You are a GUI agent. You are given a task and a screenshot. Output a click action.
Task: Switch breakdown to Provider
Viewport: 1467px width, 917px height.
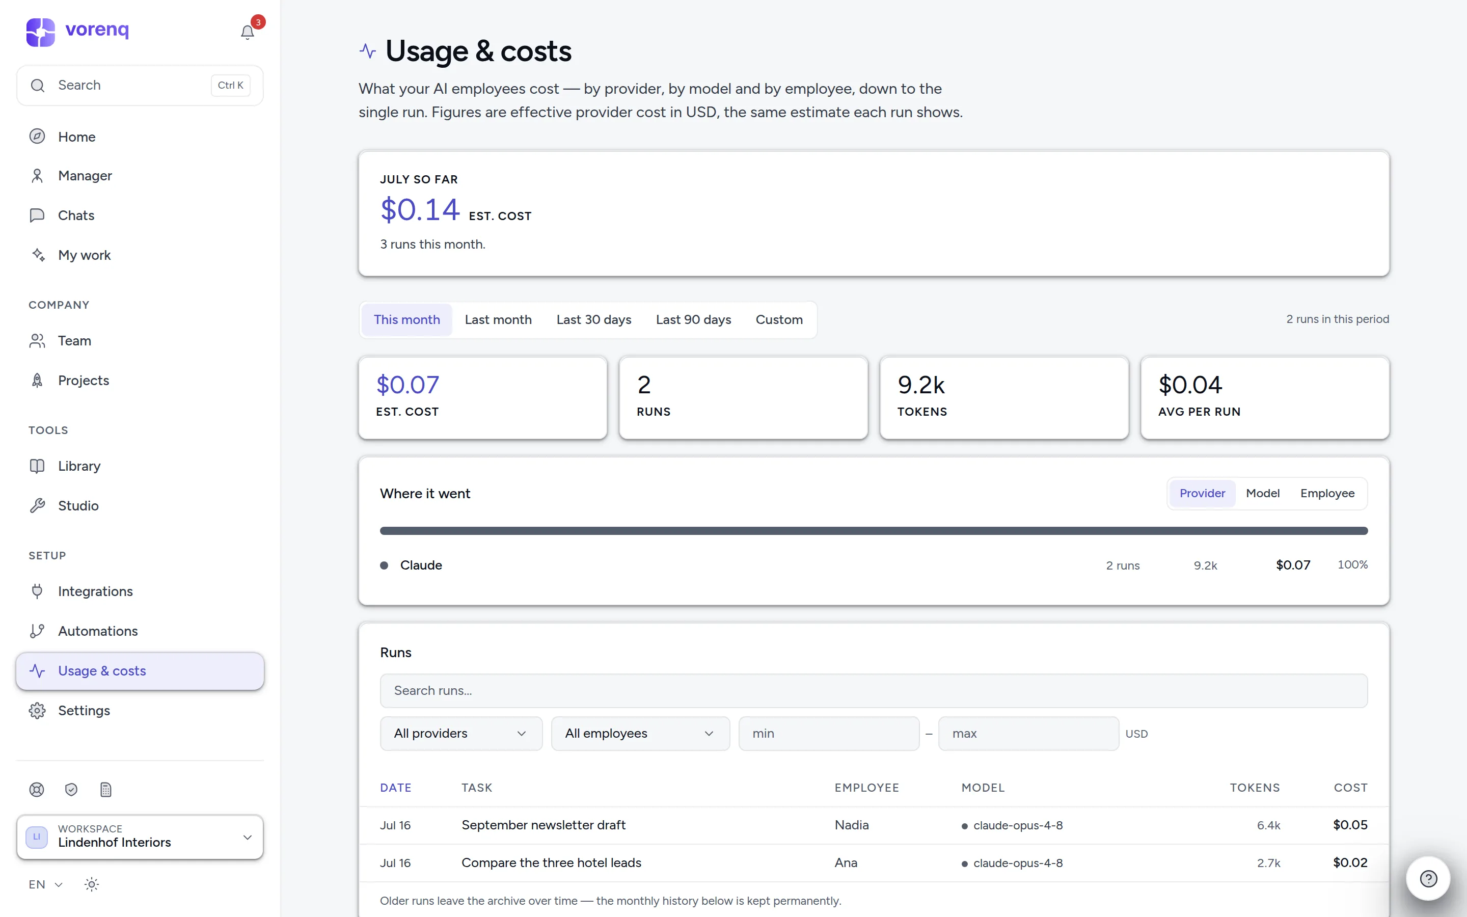click(x=1202, y=493)
